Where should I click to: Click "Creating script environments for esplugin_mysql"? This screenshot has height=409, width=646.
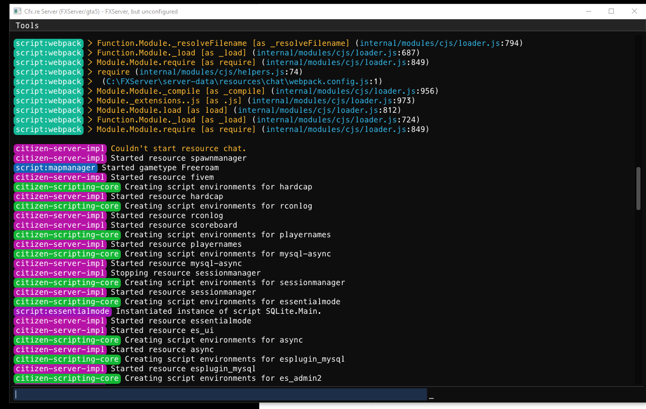click(235, 359)
